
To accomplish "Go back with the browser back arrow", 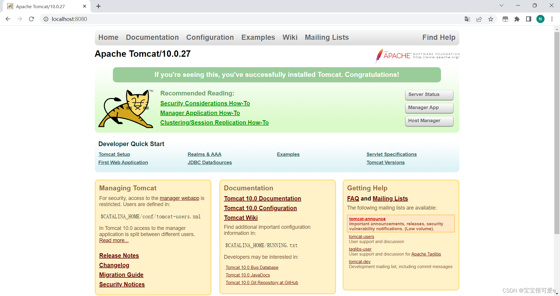I will point(8,19).
